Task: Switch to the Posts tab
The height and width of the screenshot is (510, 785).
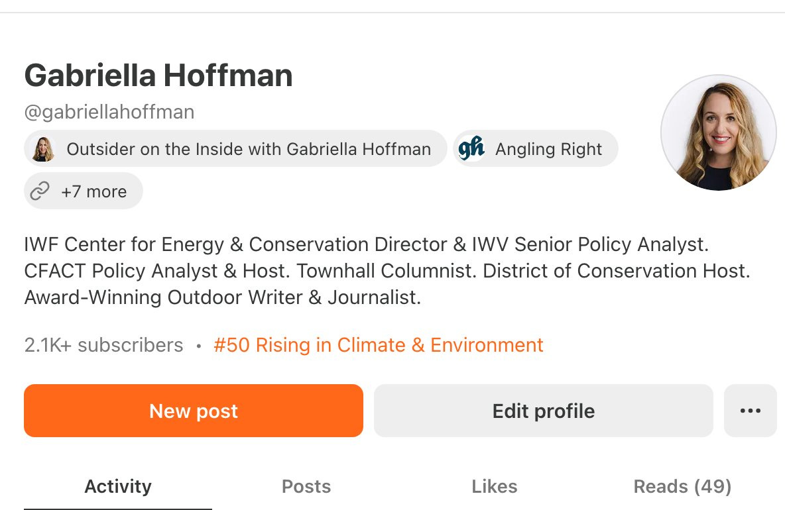Action: pos(306,487)
